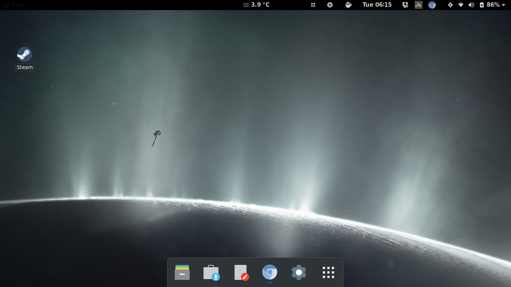The width and height of the screenshot is (511, 287).
Task: Click the spiral extension icon in top bar
Action: tap(330, 5)
